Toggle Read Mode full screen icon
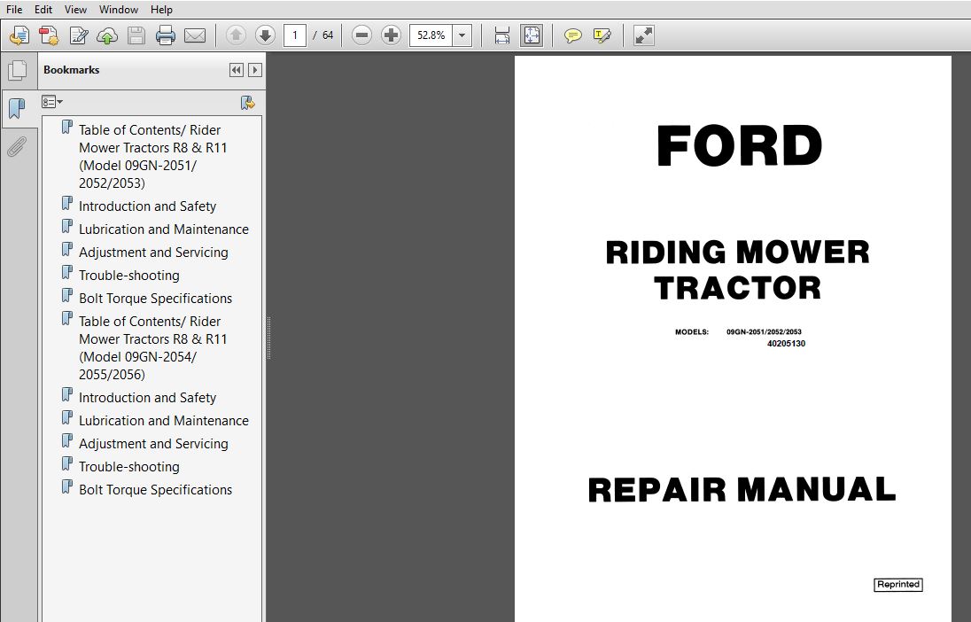Image resolution: width=971 pixels, height=622 pixels. [x=644, y=35]
